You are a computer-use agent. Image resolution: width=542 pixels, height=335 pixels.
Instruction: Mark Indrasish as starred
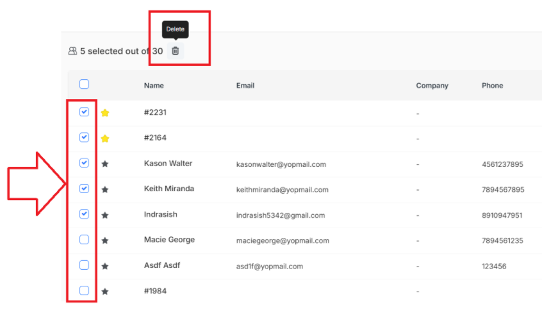point(105,215)
